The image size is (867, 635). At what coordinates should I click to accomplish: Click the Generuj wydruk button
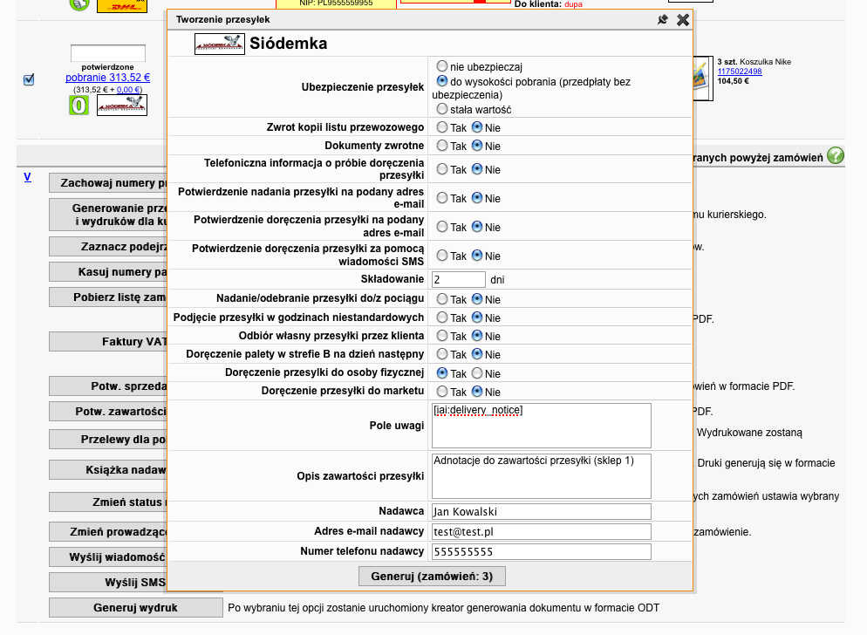[135, 607]
